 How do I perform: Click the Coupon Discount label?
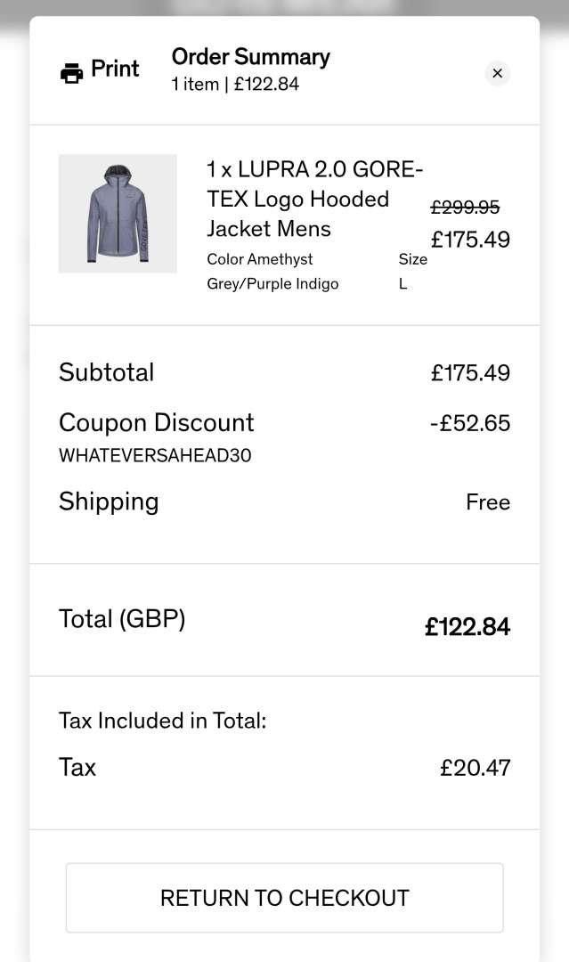(x=156, y=422)
